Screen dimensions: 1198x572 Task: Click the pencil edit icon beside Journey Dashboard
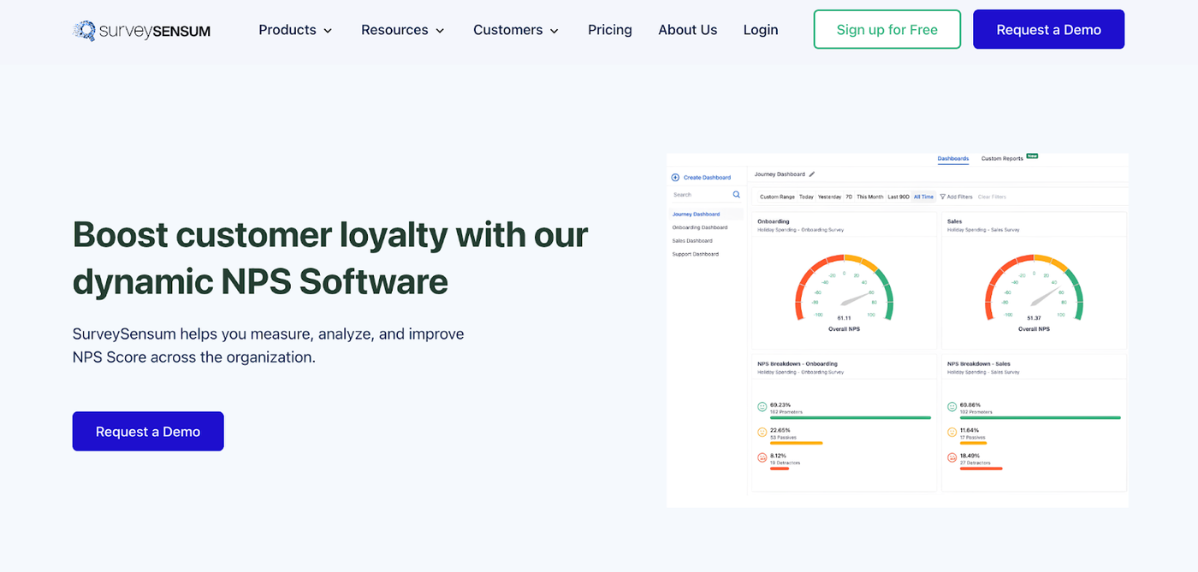pyautogui.click(x=812, y=174)
